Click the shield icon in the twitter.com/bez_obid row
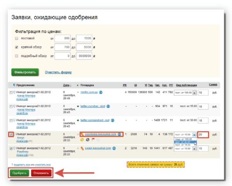232x186 pixels. pos(14,106)
